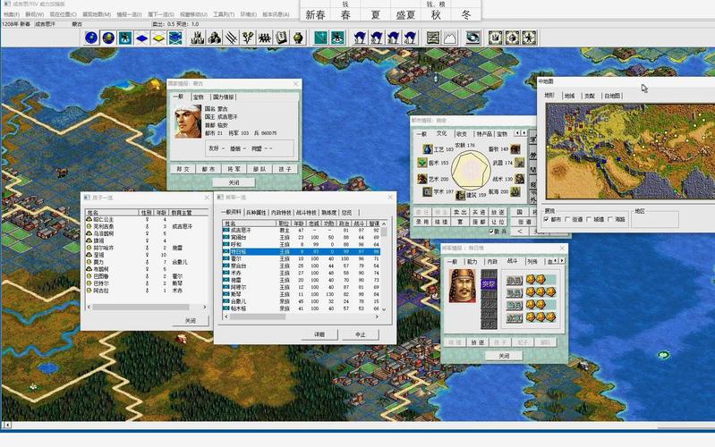Toggle the 散兵 checkbox in city window
Viewport: 715px width, 447px height.
(491, 232)
